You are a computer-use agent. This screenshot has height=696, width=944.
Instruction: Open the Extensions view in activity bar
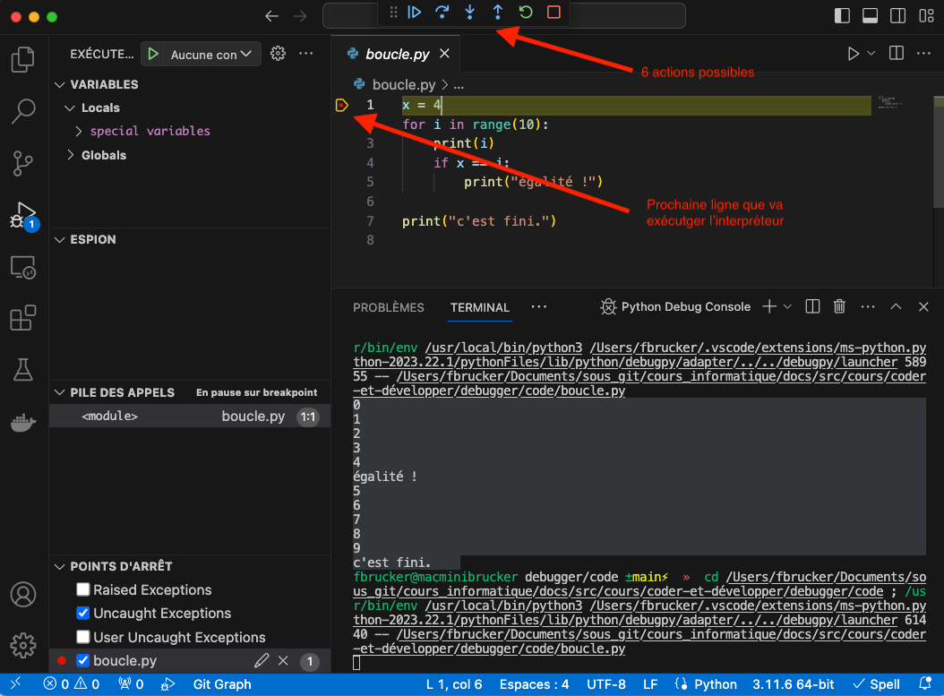[22, 318]
